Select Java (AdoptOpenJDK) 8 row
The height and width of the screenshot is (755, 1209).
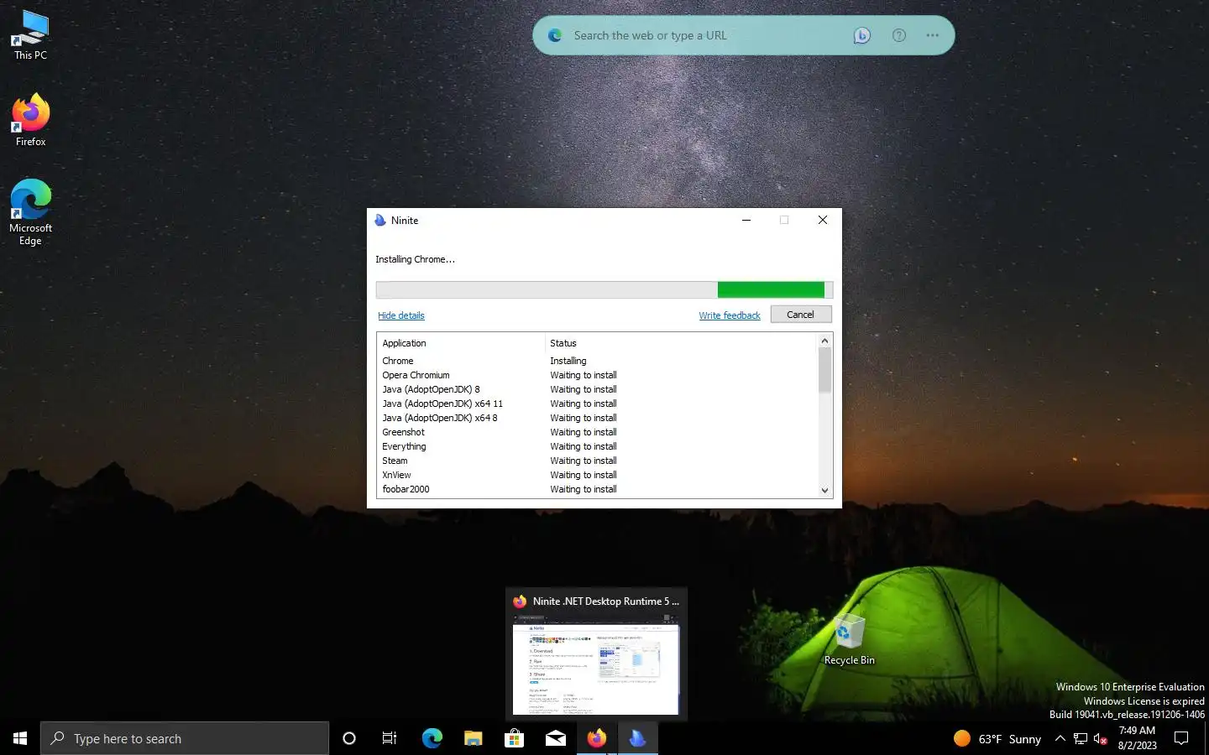tap(597, 389)
